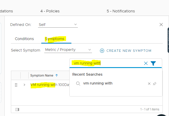169x116 pixels.
Task: Go to step 5 - Notifications
Action: [121, 11]
